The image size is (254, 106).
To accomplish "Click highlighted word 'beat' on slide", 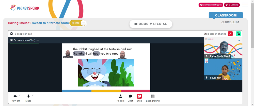I will (x=96, y=54).
